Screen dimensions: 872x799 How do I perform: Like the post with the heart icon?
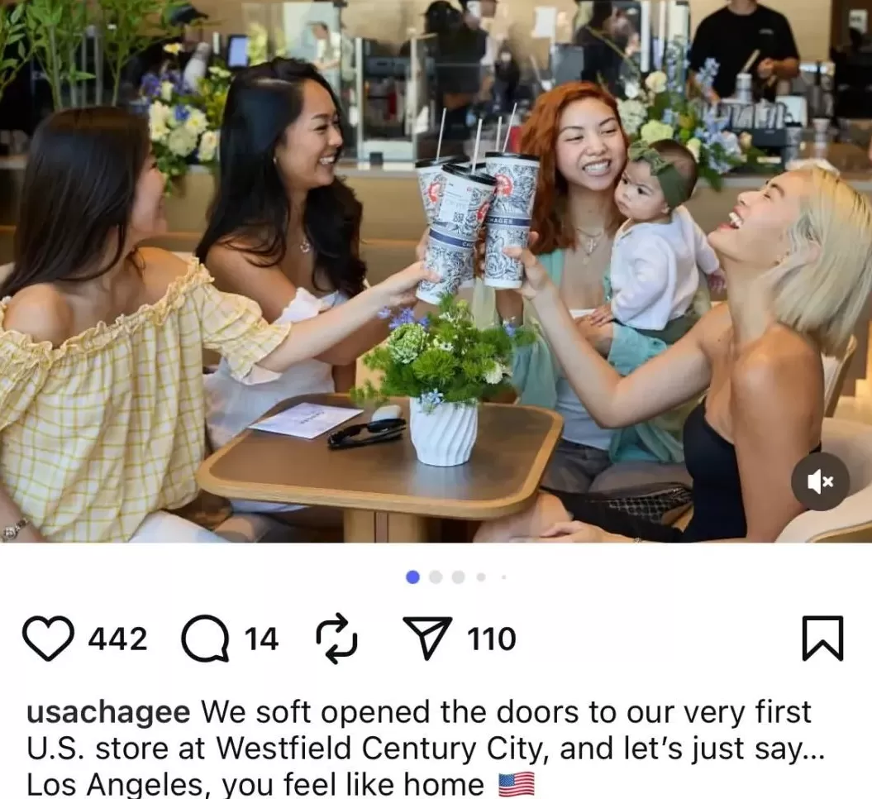tap(48, 639)
